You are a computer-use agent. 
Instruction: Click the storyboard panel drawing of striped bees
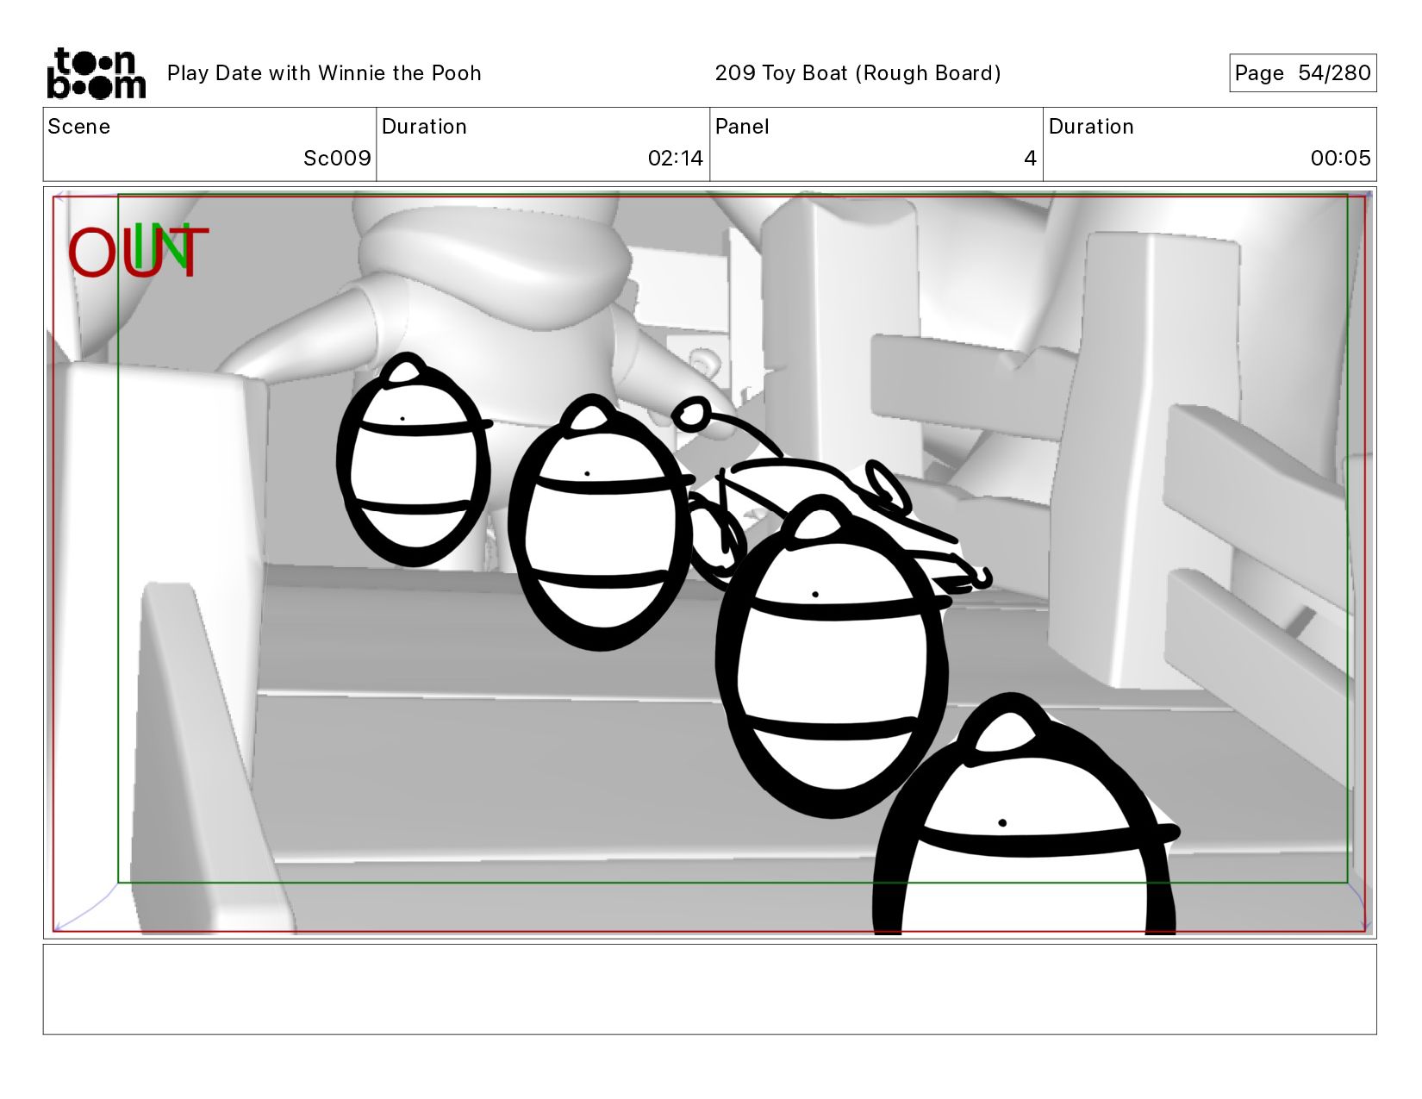(709, 563)
